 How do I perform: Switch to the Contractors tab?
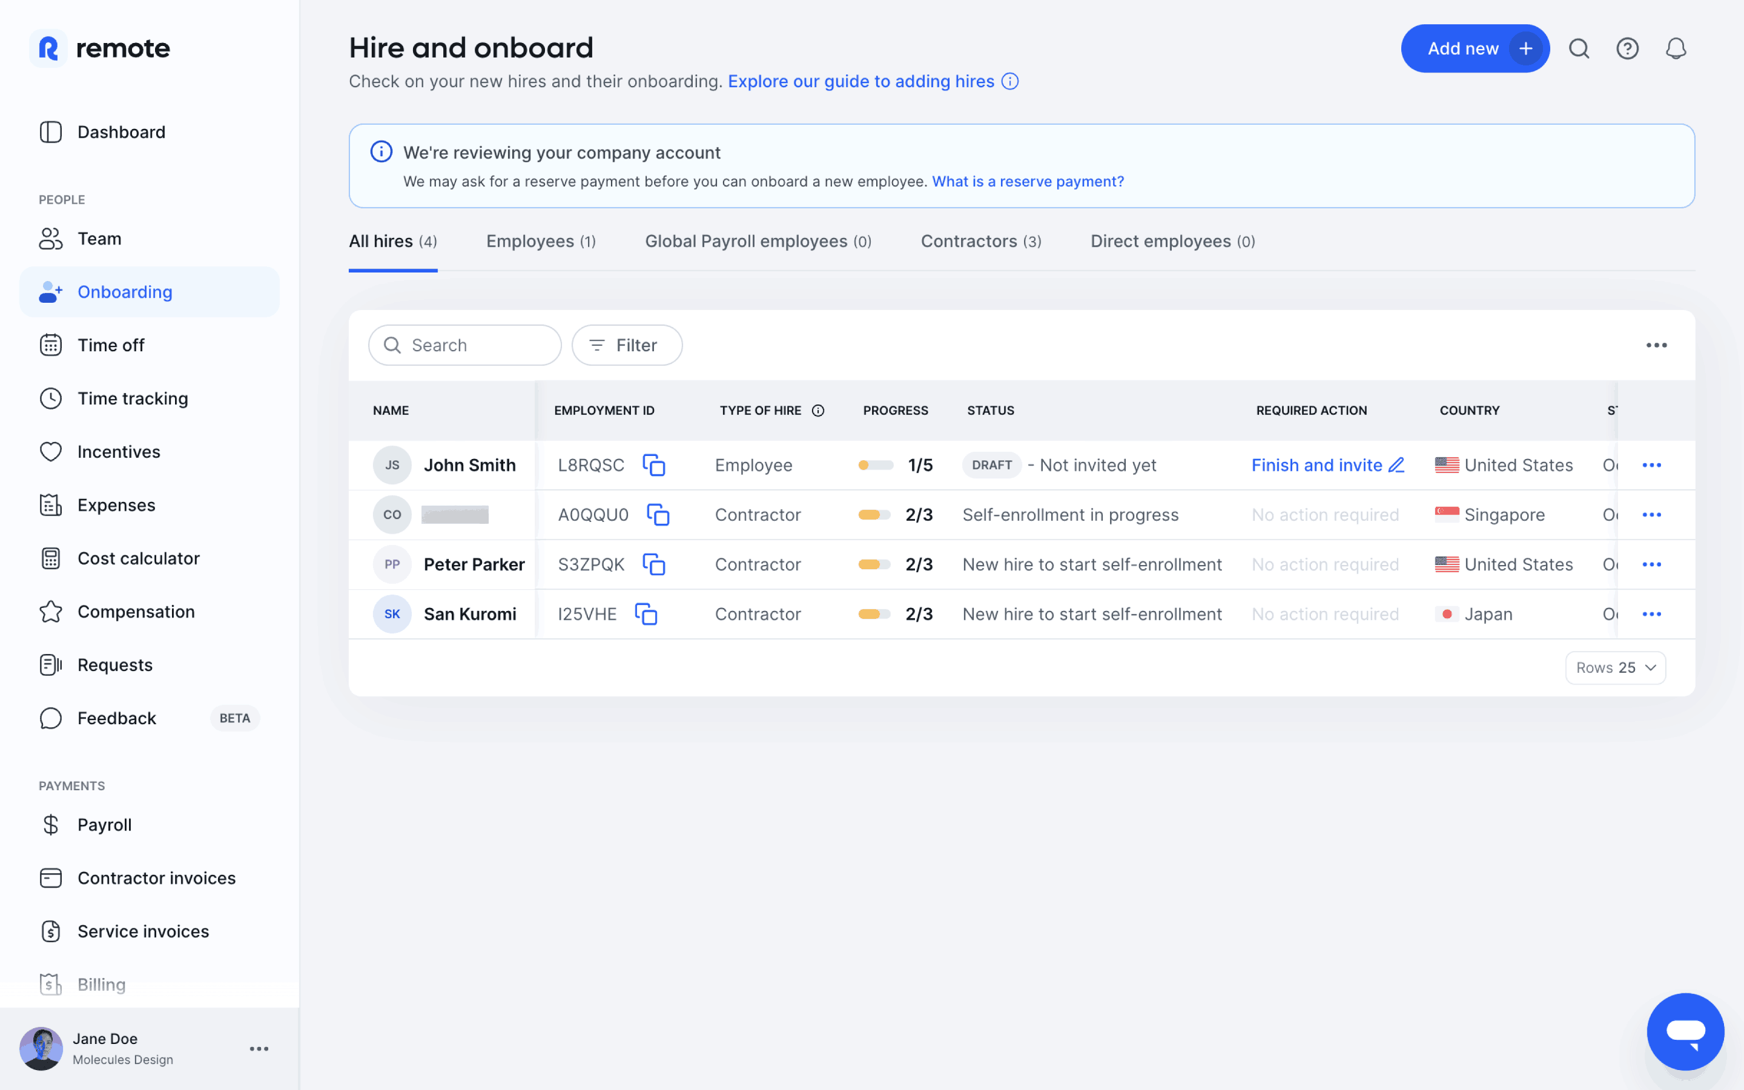(980, 242)
